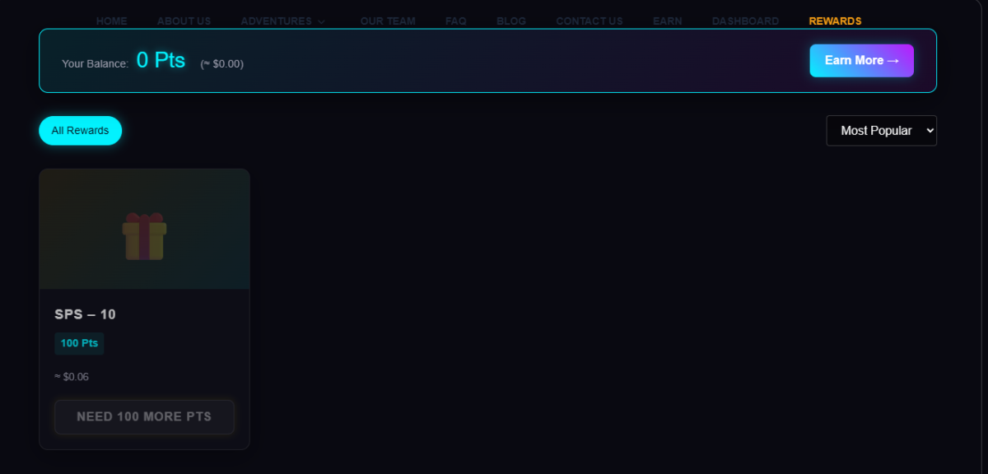988x474 pixels.
Task: Switch to the DASHBOARD page
Action: (745, 21)
